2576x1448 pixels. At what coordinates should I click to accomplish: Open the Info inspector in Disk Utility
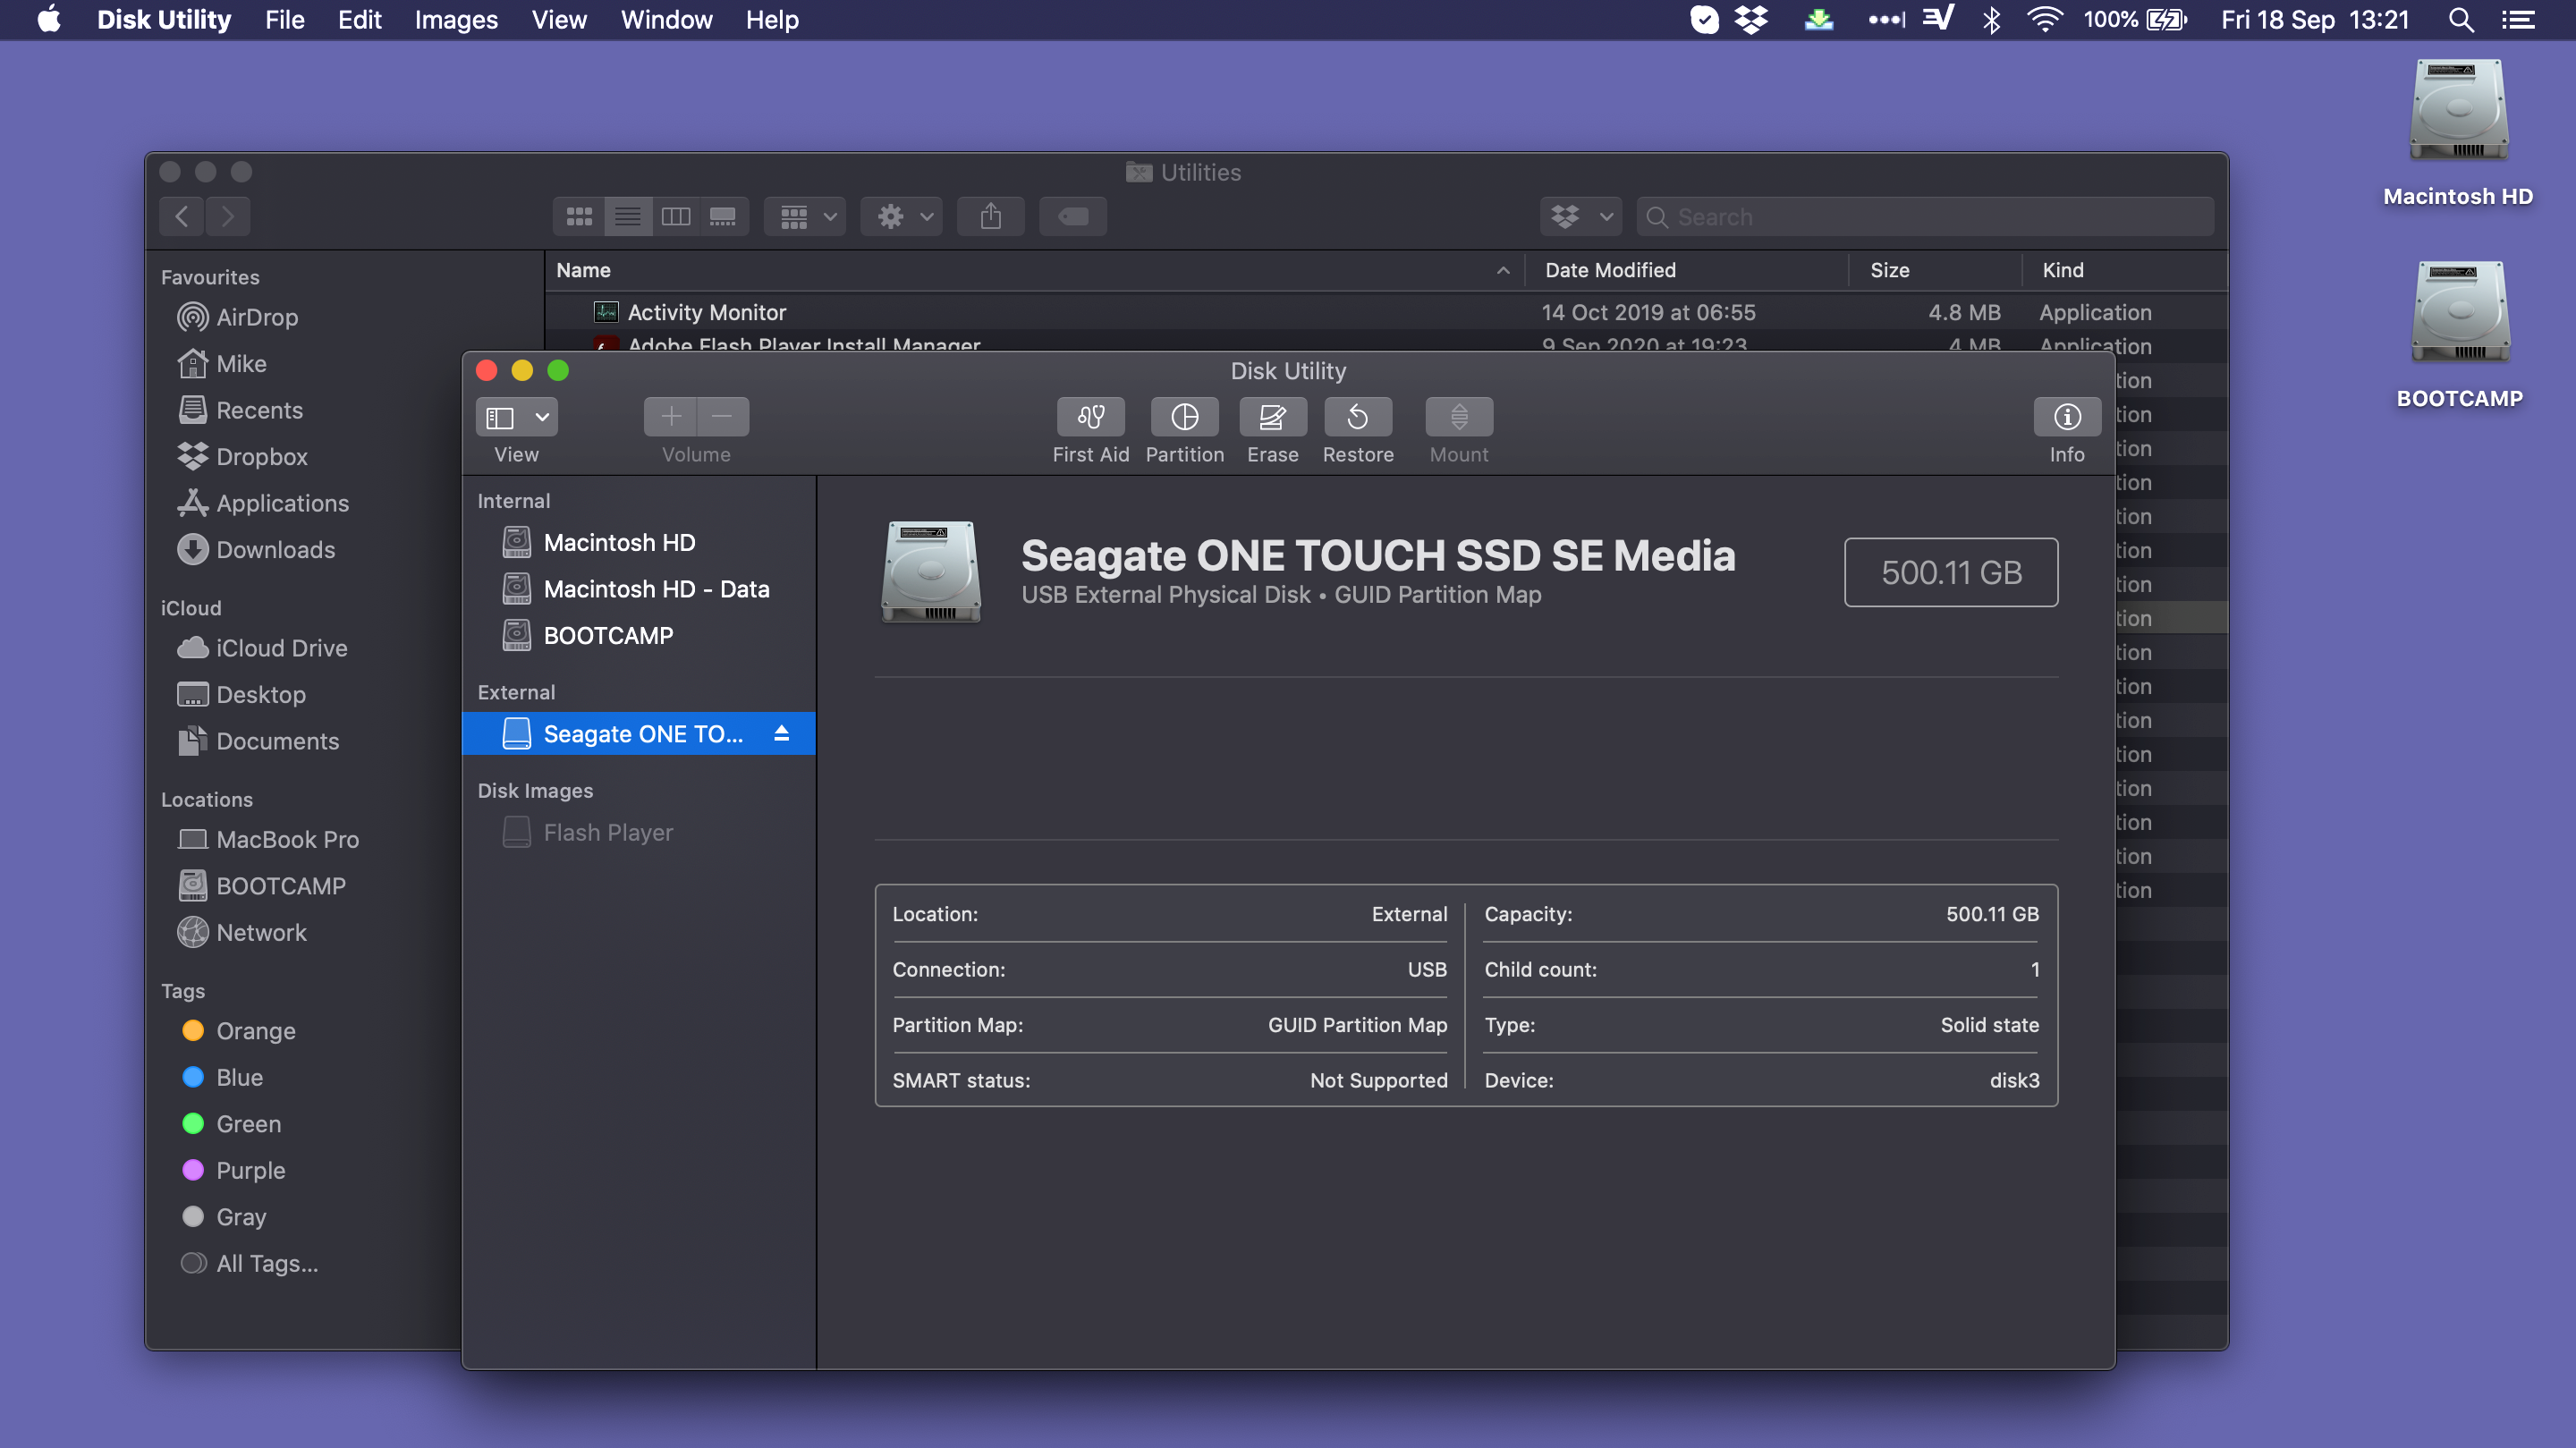coord(2066,417)
